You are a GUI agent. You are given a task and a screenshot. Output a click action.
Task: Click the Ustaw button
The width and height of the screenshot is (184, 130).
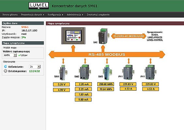23,55
